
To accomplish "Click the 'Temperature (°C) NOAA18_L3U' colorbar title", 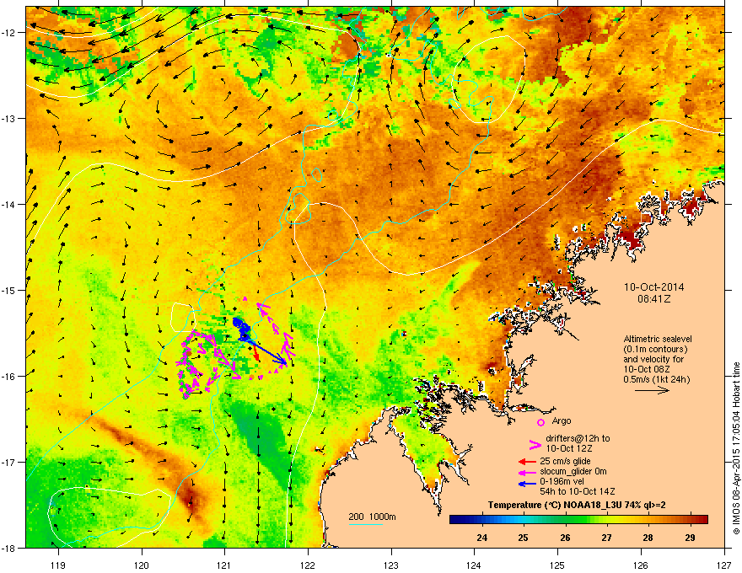I will point(554,505).
